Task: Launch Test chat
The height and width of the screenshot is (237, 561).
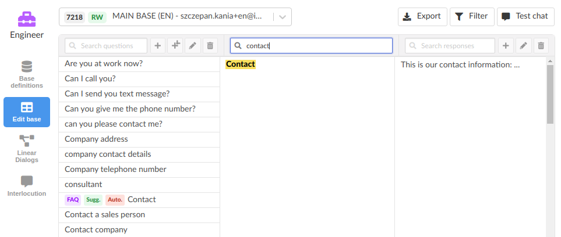Action: tap(525, 16)
